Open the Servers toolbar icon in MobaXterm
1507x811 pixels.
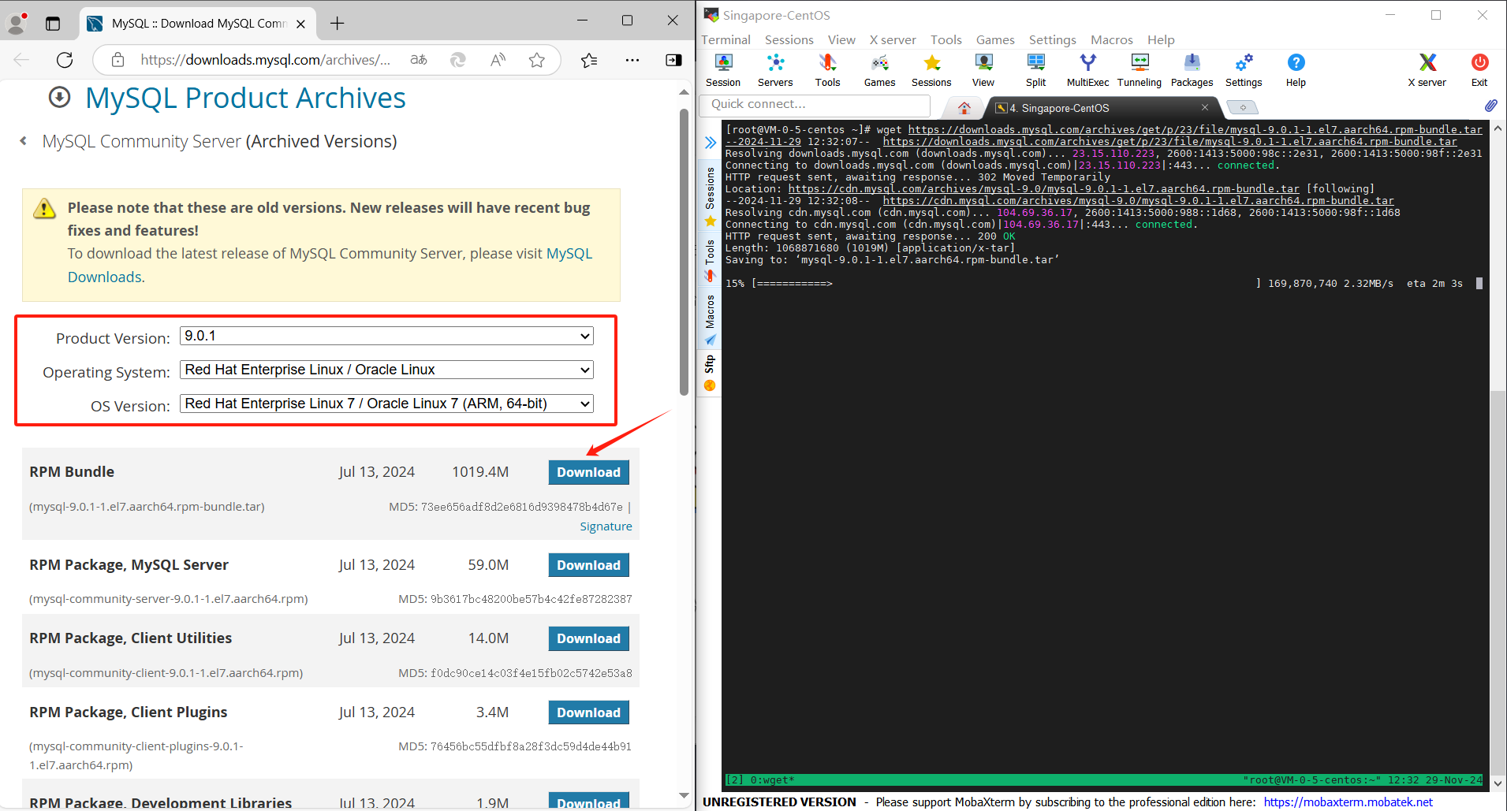775,69
